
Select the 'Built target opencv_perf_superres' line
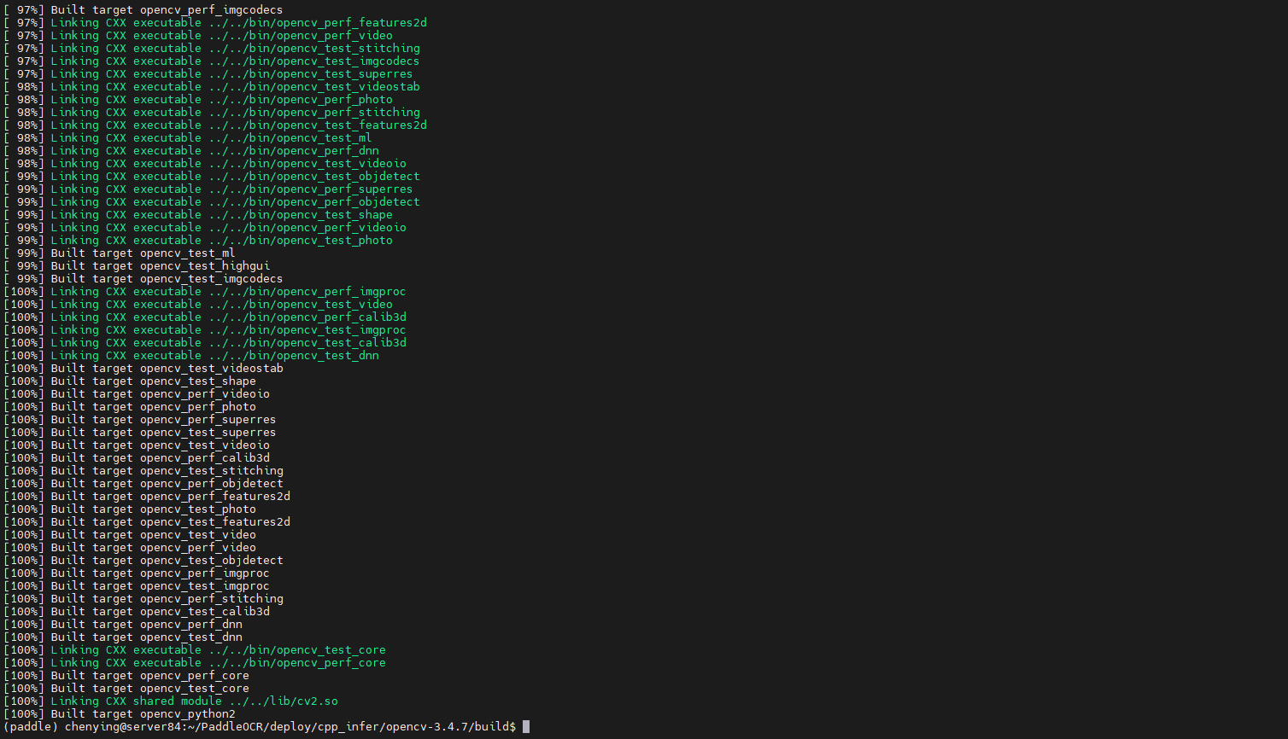(140, 420)
